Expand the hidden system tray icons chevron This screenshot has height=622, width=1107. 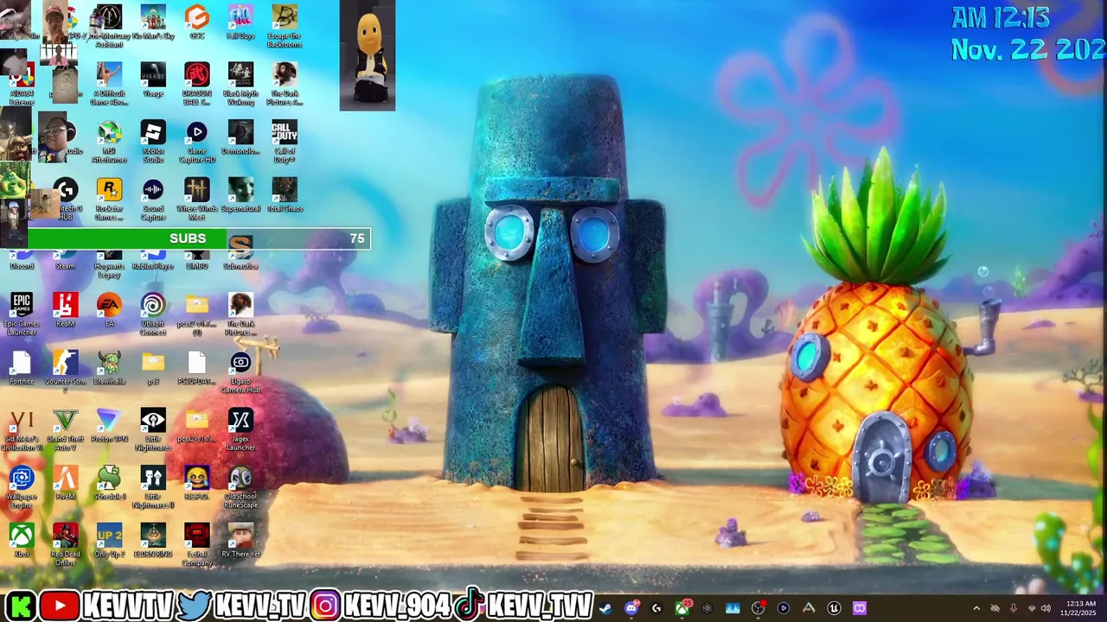tap(976, 608)
